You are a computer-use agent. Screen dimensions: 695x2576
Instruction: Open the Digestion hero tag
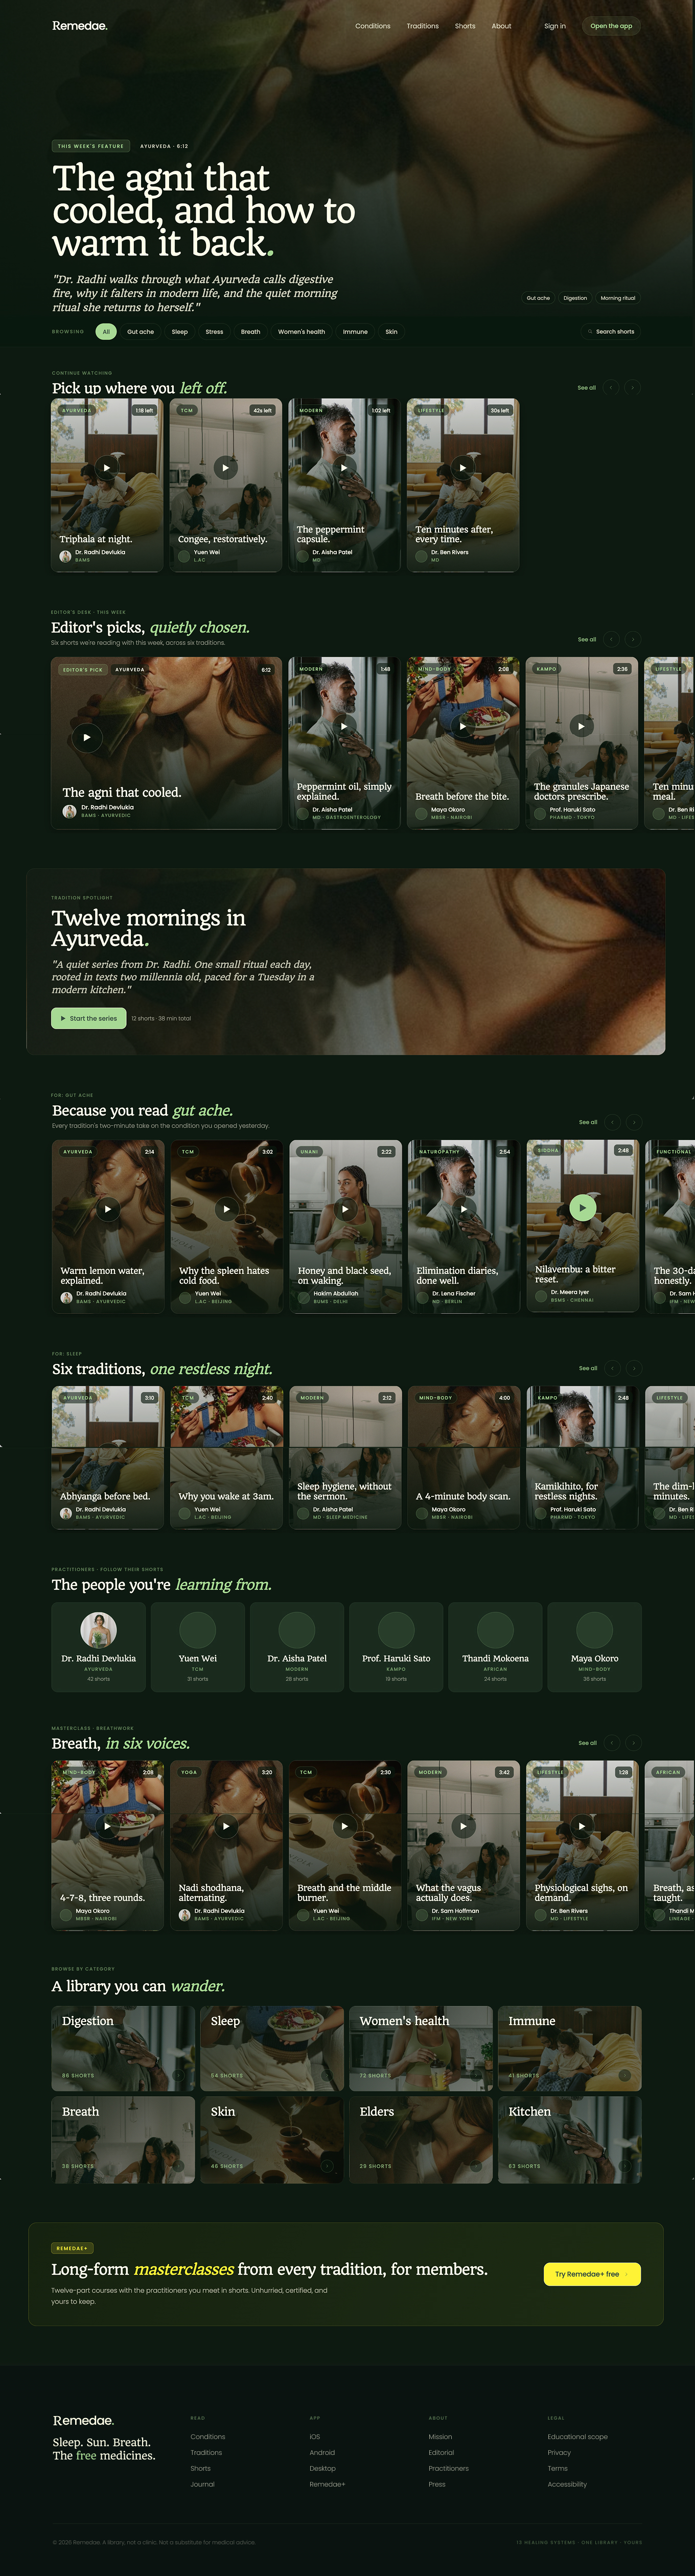coord(575,298)
